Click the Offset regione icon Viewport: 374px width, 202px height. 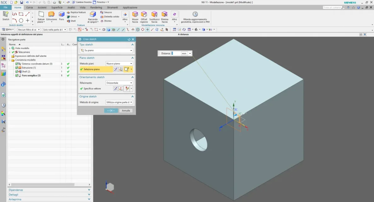click(x=144, y=14)
